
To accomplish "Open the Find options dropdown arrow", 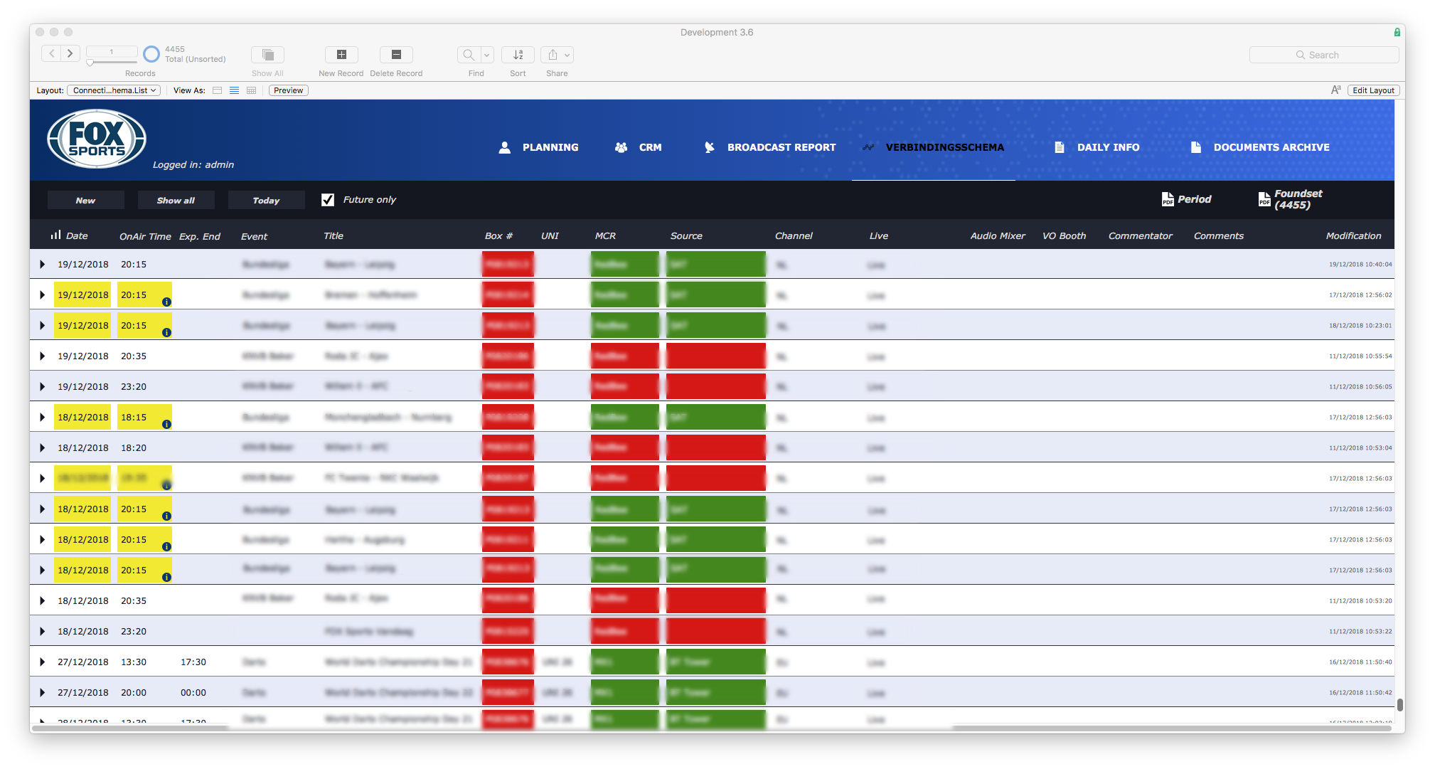I will (x=487, y=55).
